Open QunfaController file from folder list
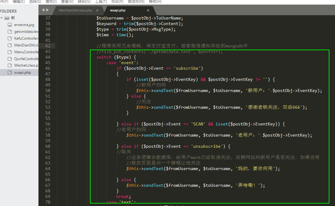Image resolution: width=335 pixels, height=206 pixels. (x=26, y=59)
